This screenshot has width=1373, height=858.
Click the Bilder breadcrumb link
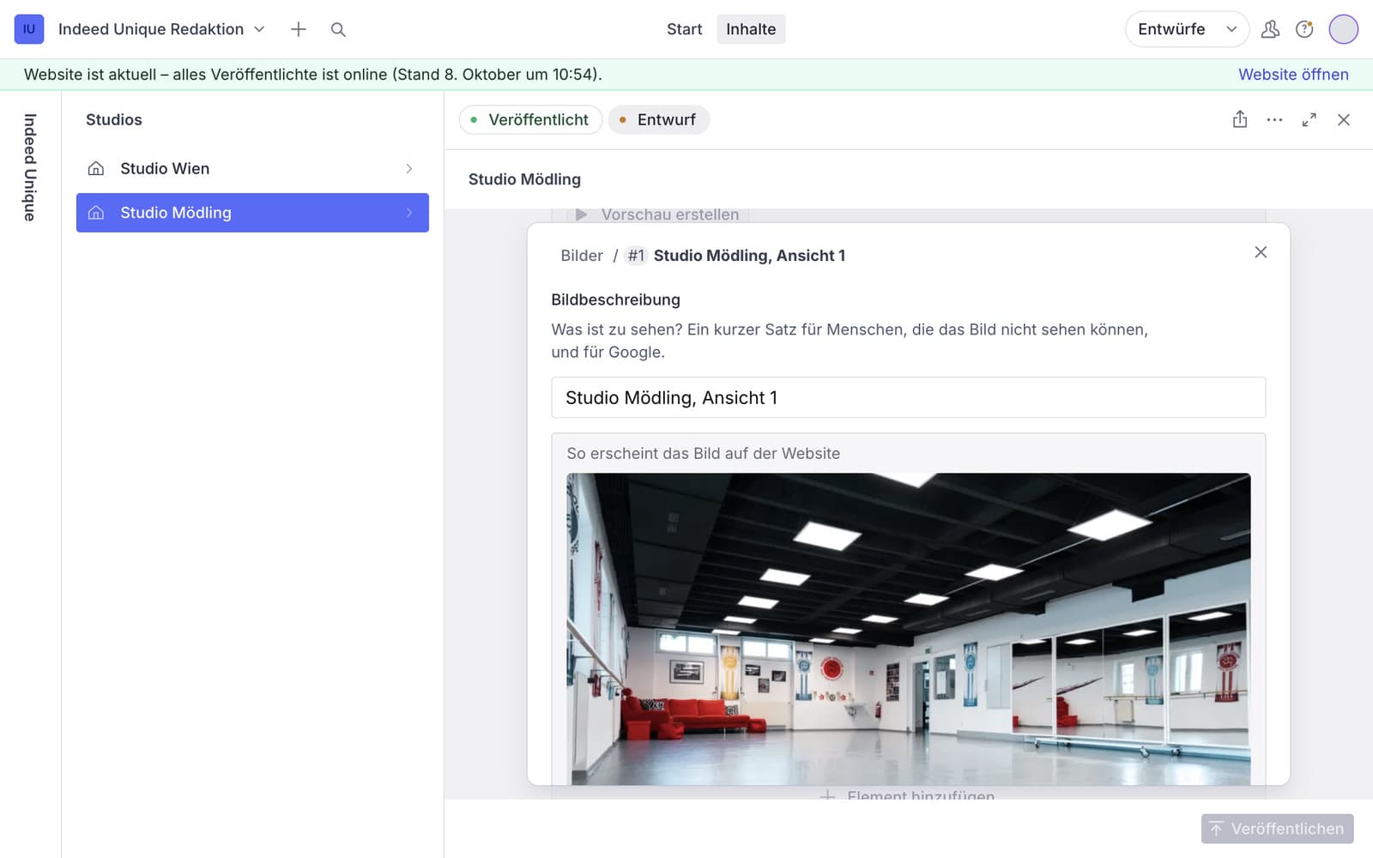click(582, 256)
